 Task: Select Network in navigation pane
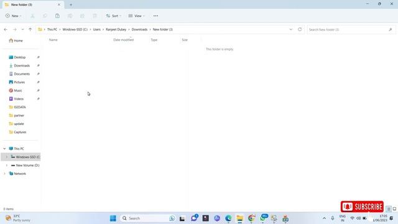(17, 174)
